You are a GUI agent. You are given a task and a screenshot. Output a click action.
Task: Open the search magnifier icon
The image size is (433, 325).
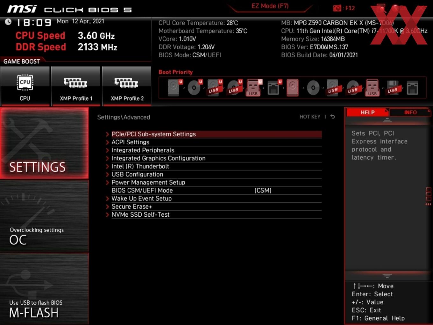tap(381, 8)
